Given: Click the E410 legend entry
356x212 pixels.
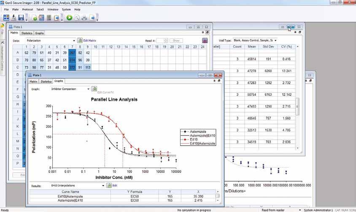Looking at the screenshot, I should [194, 140].
